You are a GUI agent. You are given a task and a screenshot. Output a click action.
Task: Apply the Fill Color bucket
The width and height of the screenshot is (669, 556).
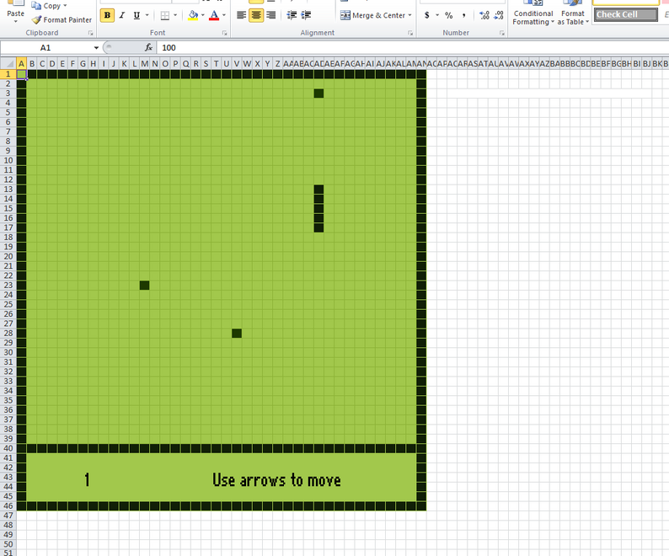click(x=193, y=15)
